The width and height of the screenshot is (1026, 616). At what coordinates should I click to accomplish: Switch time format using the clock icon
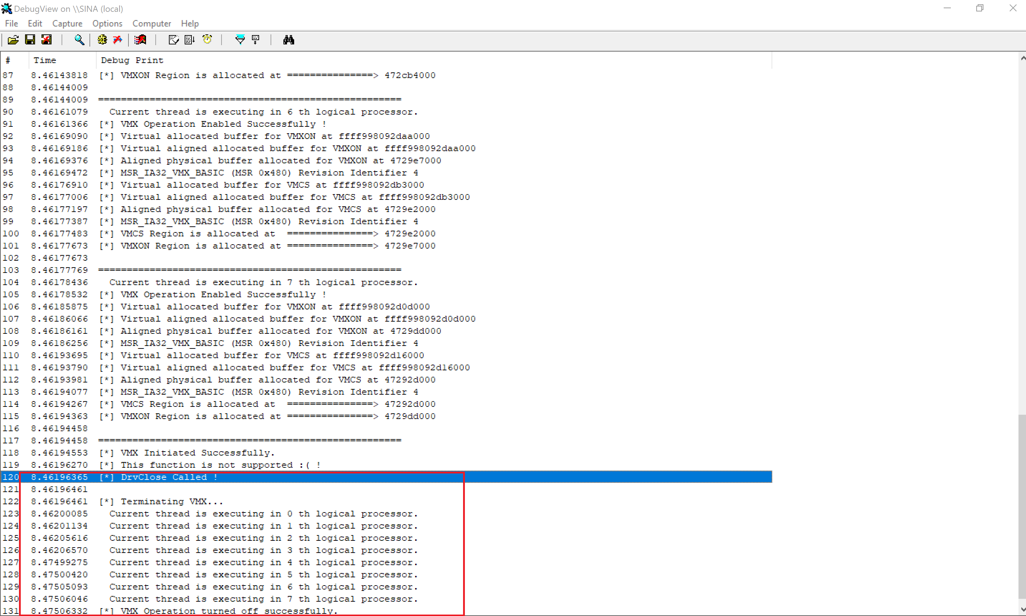pyautogui.click(x=207, y=40)
